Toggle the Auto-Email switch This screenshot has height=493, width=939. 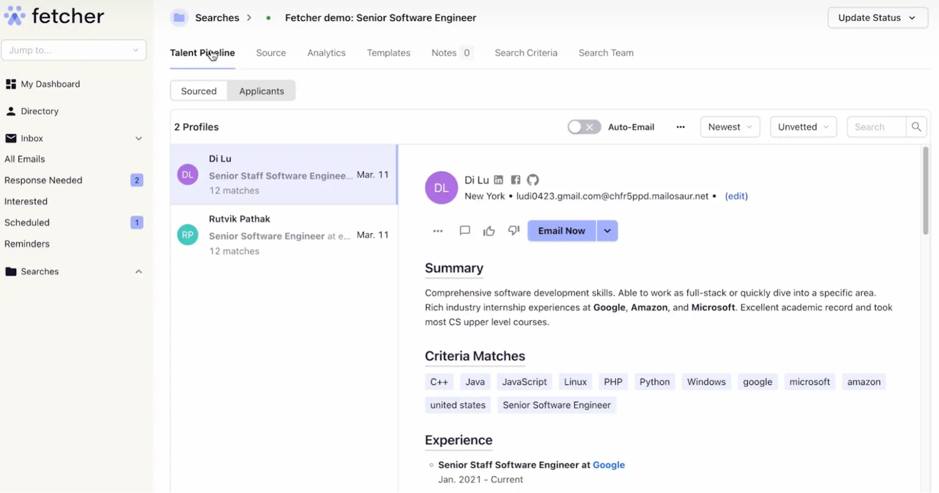click(x=584, y=127)
